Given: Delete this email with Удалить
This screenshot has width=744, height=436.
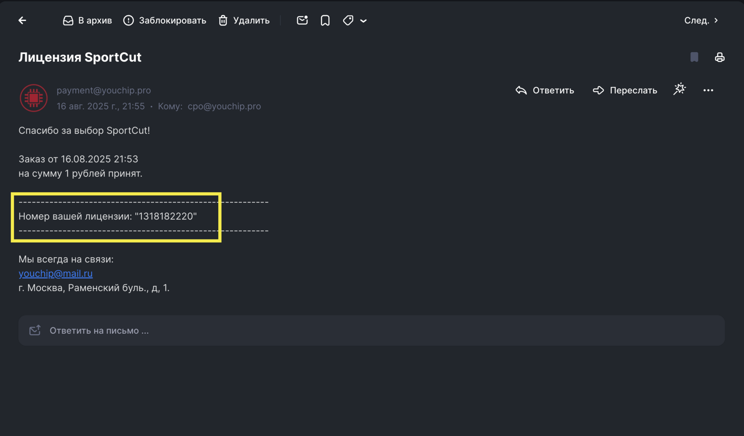Looking at the screenshot, I should point(244,20).
